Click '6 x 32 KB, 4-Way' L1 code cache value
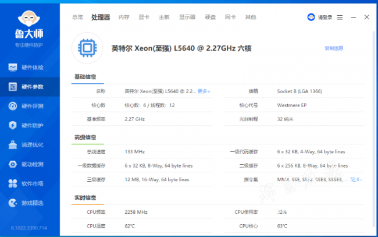 tap(311, 151)
